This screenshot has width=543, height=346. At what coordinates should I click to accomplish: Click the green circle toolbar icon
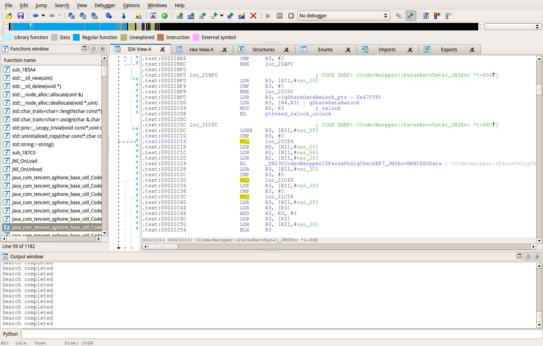[x=165, y=16]
